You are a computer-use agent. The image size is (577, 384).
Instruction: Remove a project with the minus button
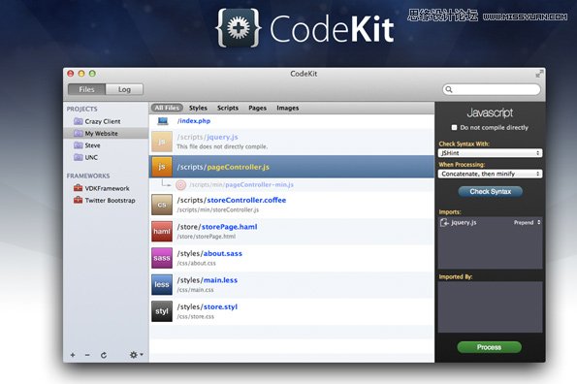point(87,355)
